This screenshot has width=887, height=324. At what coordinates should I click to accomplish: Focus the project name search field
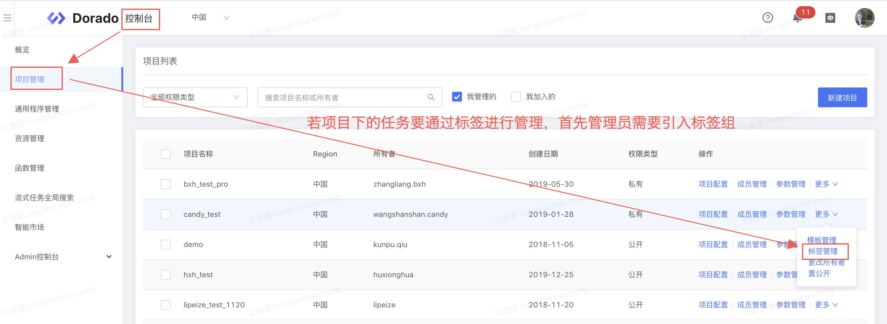[x=342, y=97]
